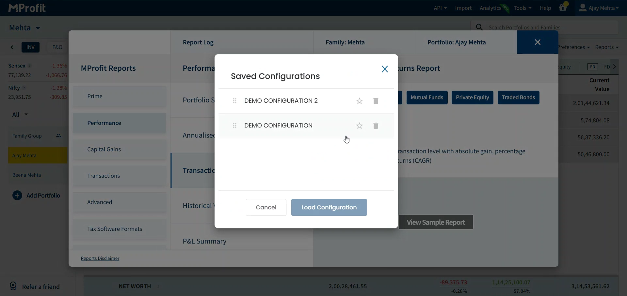This screenshot has width=627, height=296.
Task: Click Add Portfolio plus icon
Action: 17,196
